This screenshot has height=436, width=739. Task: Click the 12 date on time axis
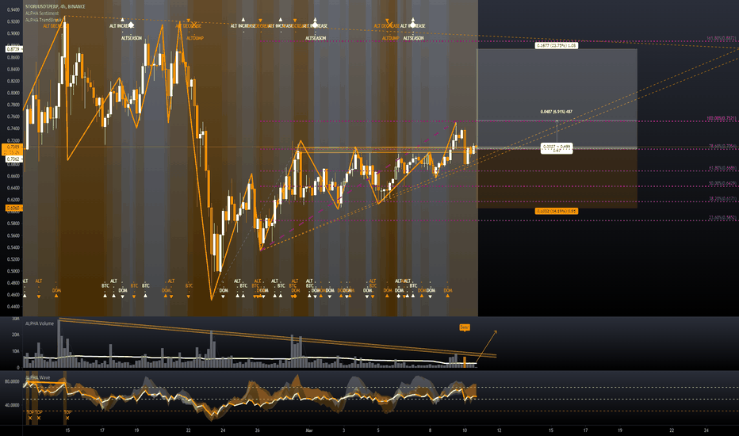tap(499, 430)
